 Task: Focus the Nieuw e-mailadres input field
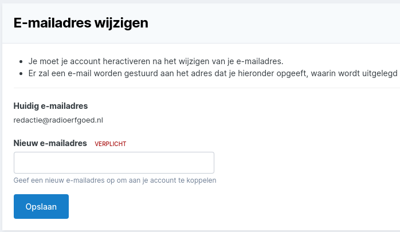[x=113, y=163]
